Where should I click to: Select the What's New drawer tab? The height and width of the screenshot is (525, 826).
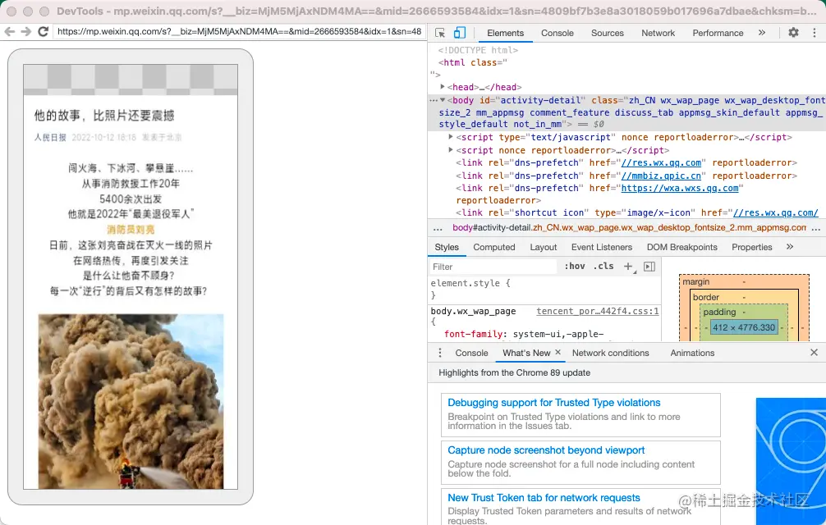[526, 353]
